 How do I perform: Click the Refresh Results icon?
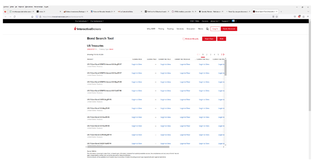point(184,39)
